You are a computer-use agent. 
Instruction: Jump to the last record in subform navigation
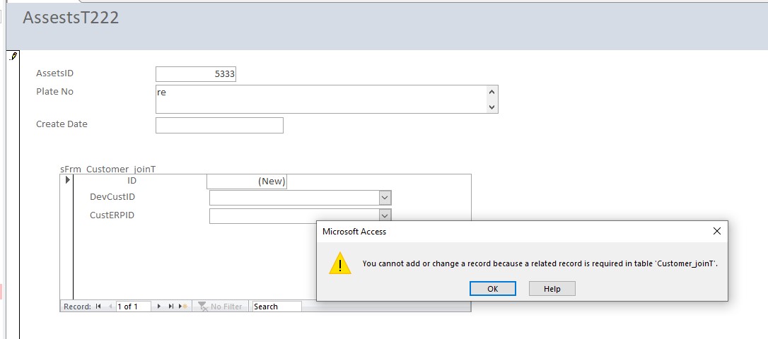pyautogui.click(x=171, y=307)
